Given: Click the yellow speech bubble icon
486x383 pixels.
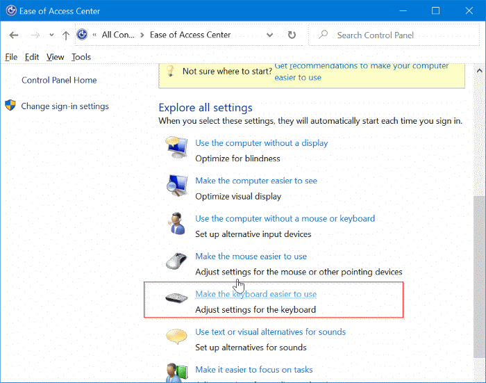Looking at the screenshot, I should tap(176, 336).
